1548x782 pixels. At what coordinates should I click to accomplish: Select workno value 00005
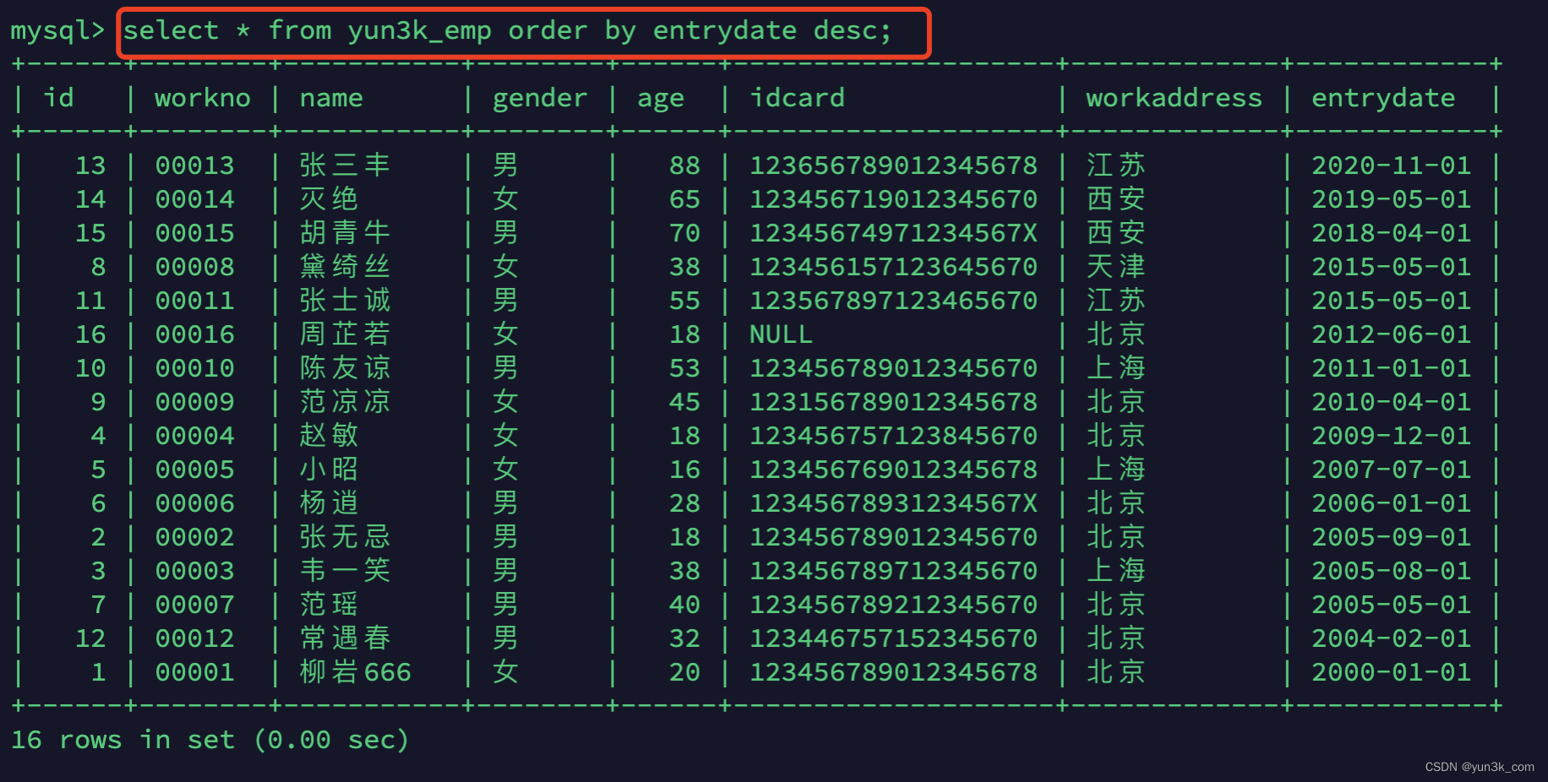pyautogui.click(x=194, y=470)
